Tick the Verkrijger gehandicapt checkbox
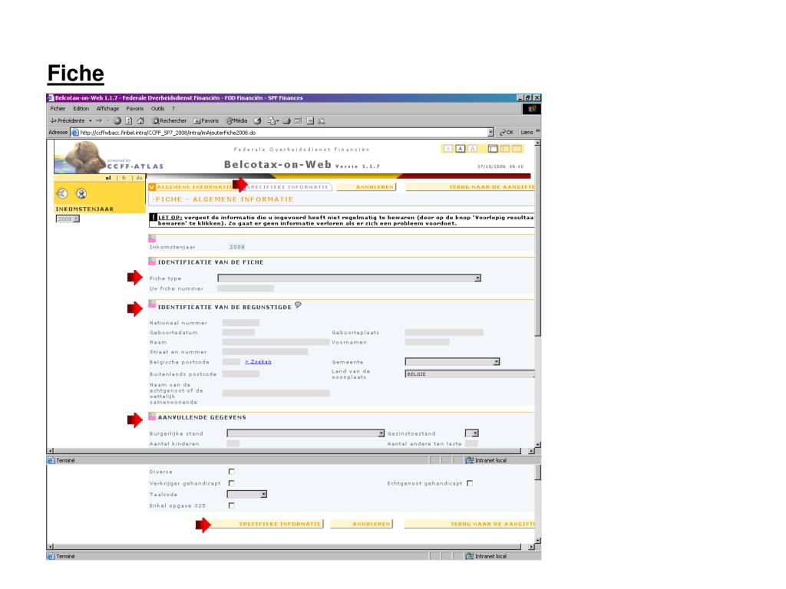The width and height of the screenshot is (786, 589). point(231,483)
